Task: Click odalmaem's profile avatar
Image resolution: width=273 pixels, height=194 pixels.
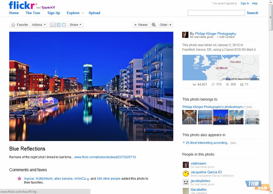Action: pyautogui.click(x=186, y=165)
